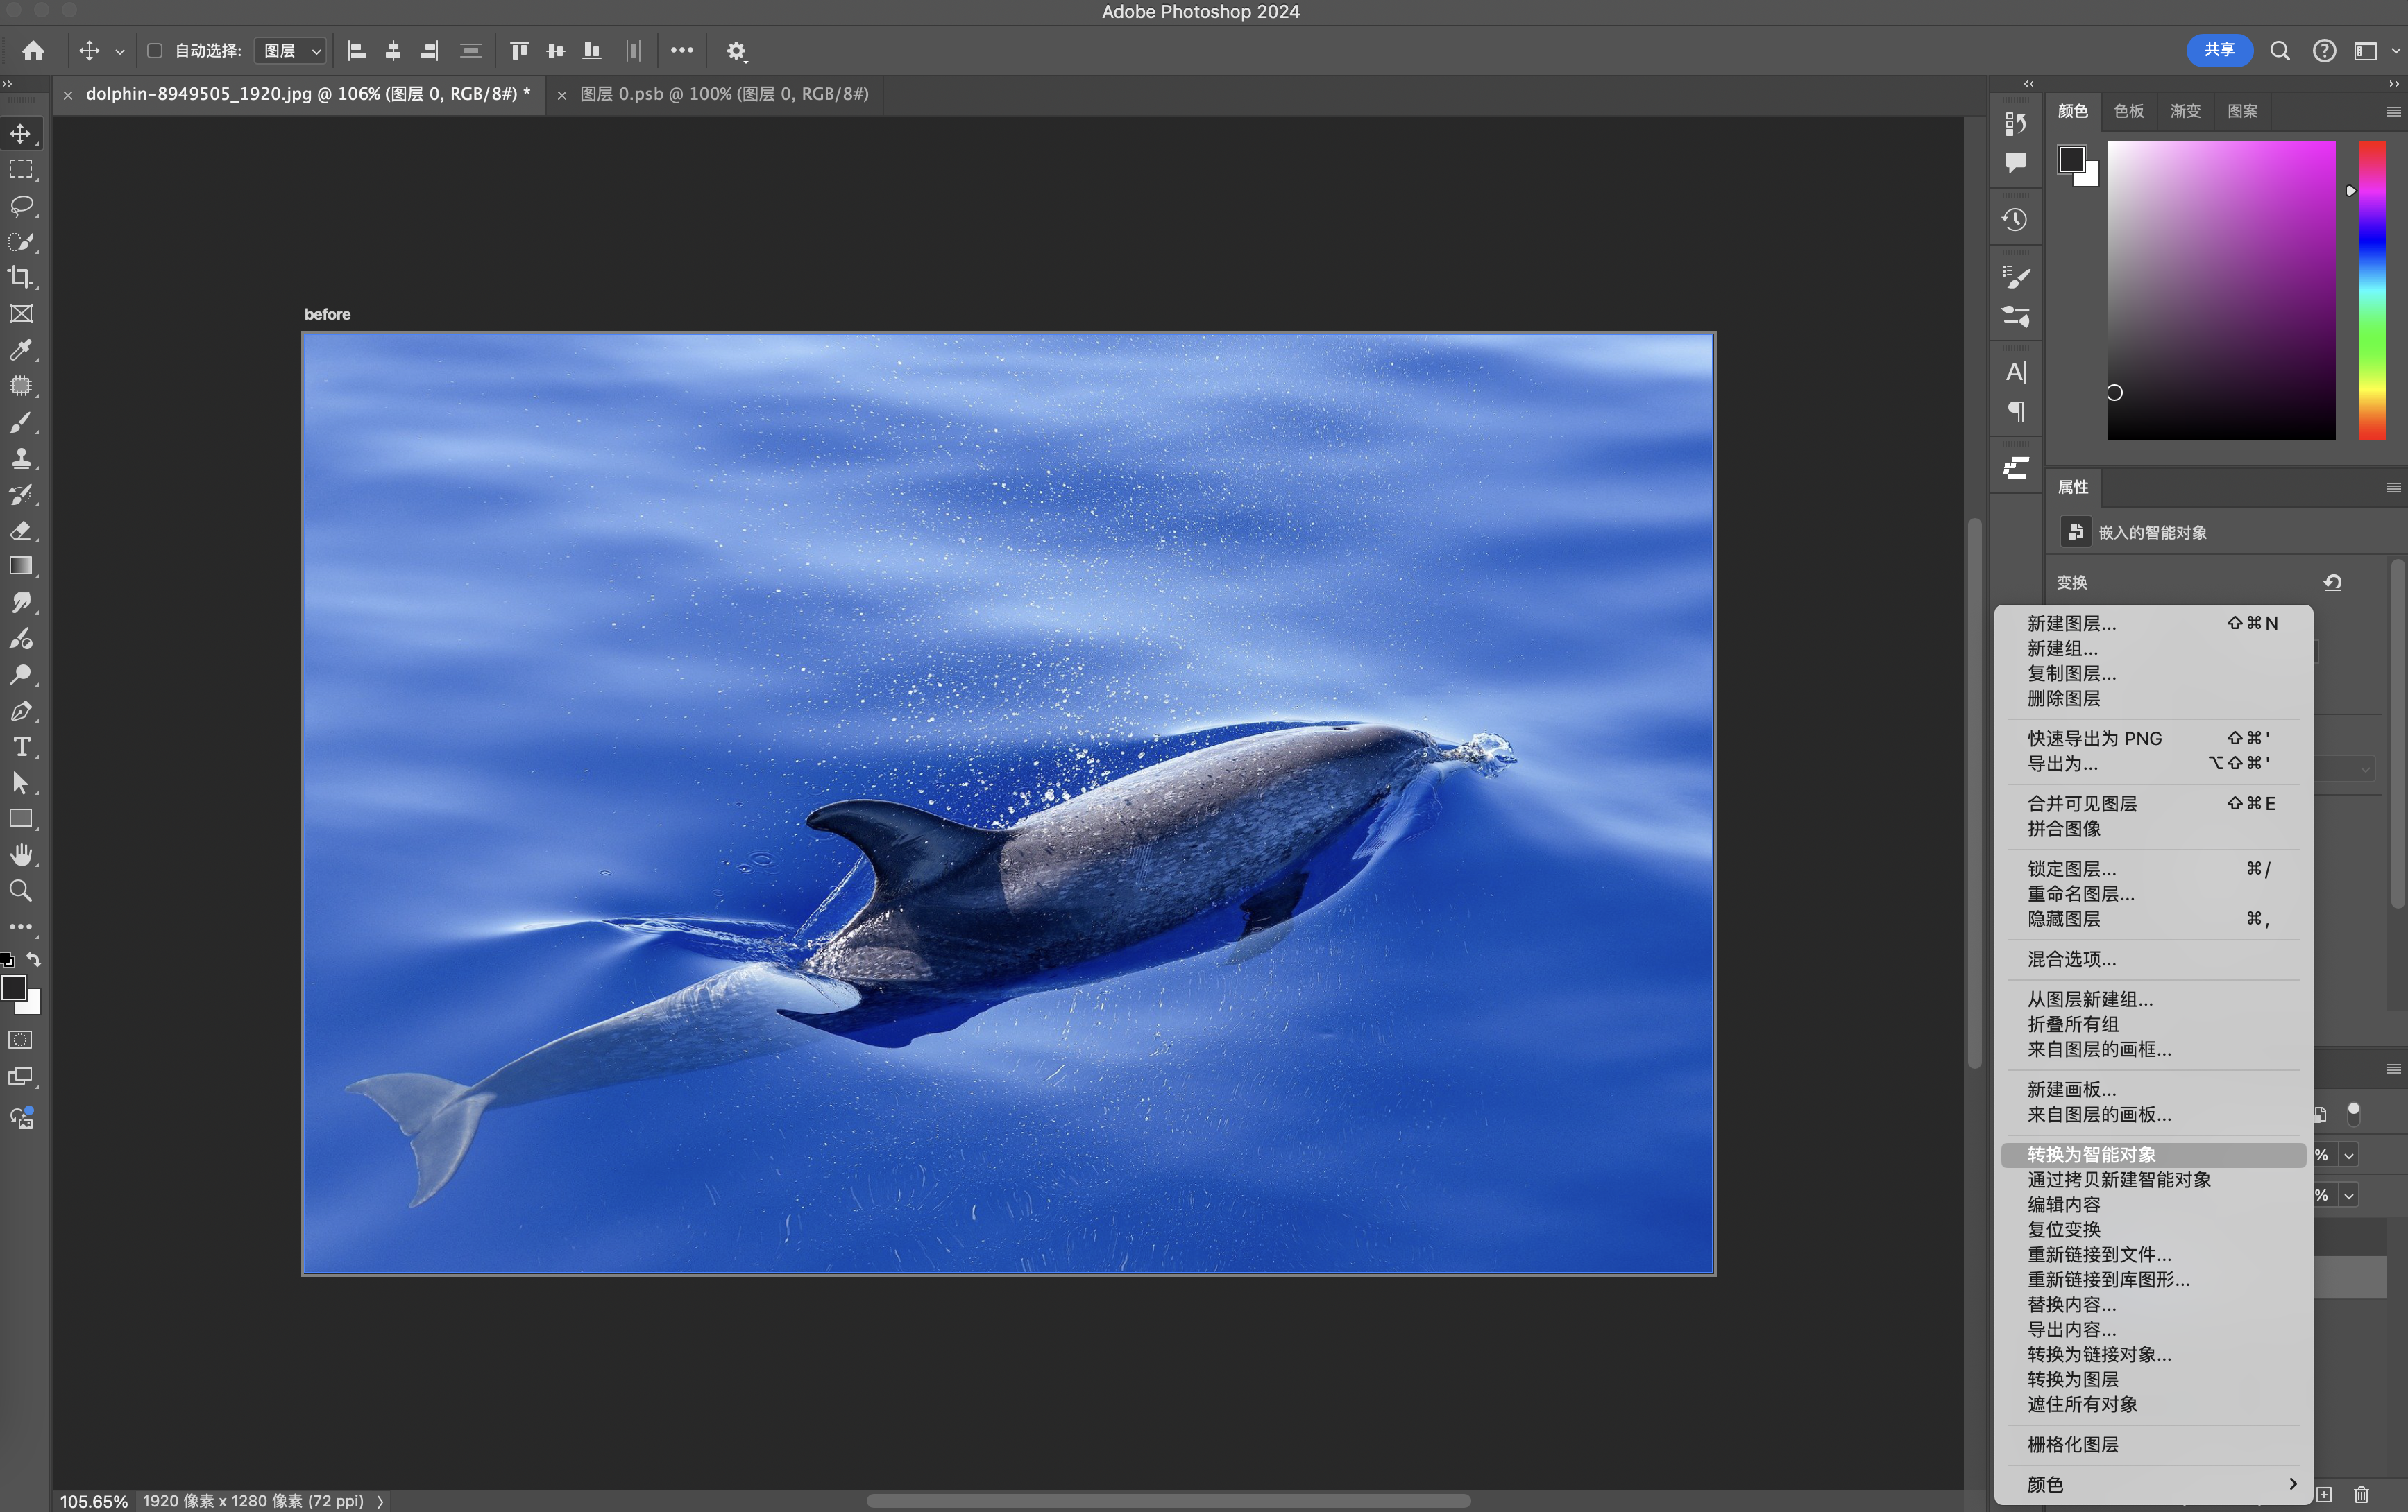Open the gear settings in options bar
This screenshot has height=1512, width=2408.
[736, 50]
